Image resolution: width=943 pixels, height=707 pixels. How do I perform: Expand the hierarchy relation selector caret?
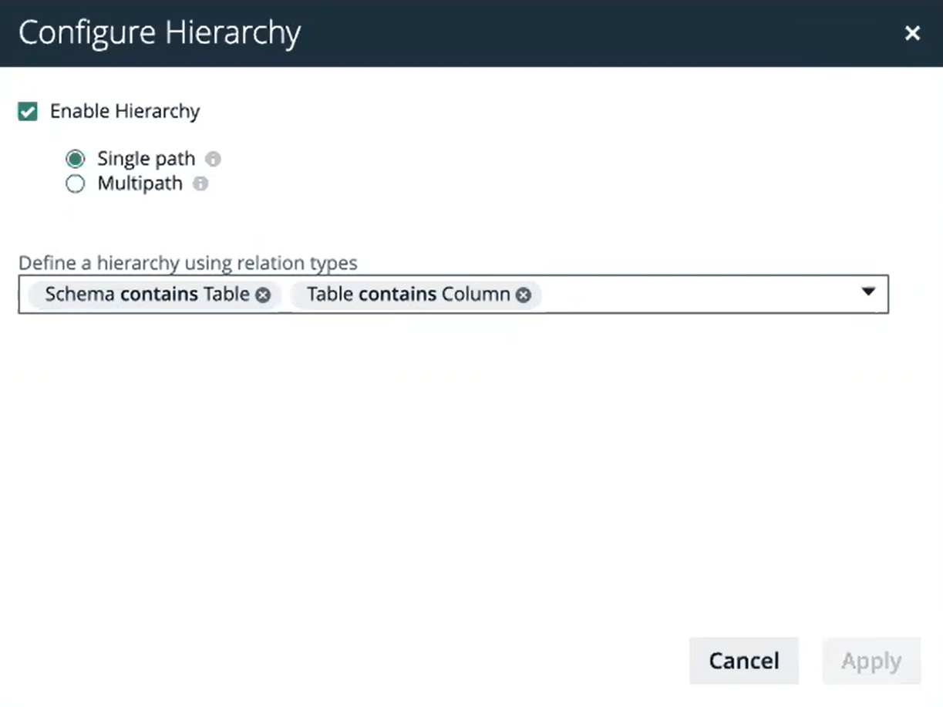point(868,293)
